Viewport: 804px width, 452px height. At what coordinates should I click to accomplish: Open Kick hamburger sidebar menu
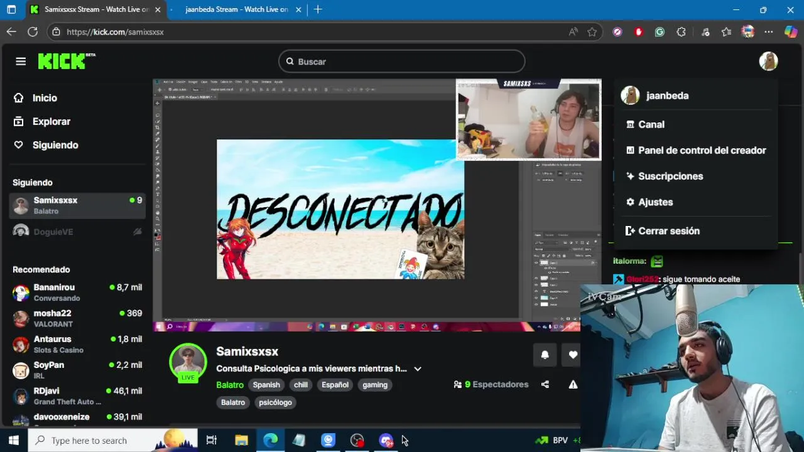point(21,62)
